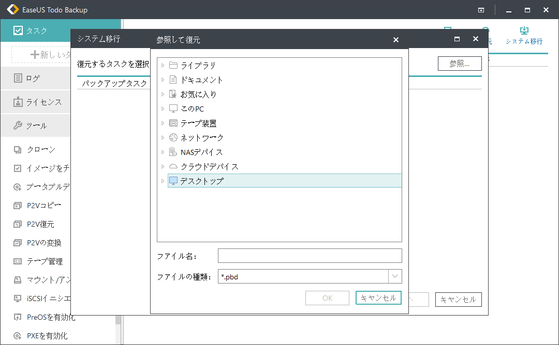Click the disabled OK button in 参照して復元 dialog
Image resolution: width=559 pixels, height=345 pixels.
[x=327, y=298]
